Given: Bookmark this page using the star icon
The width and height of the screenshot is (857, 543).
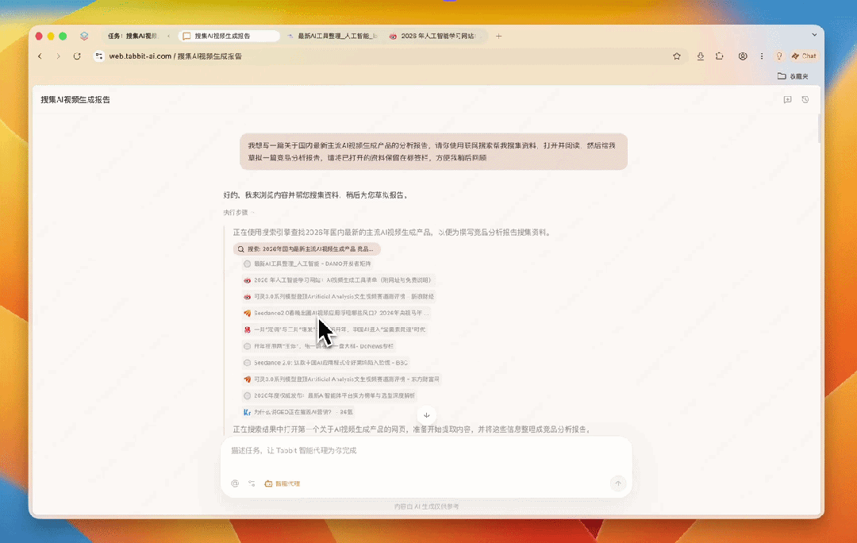Looking at the screenshot, I should [676, 56].
